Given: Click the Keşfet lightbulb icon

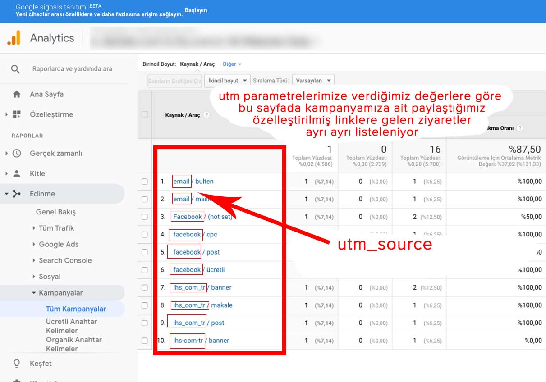Looking at the screenshot, I should (x=17, y=363).
